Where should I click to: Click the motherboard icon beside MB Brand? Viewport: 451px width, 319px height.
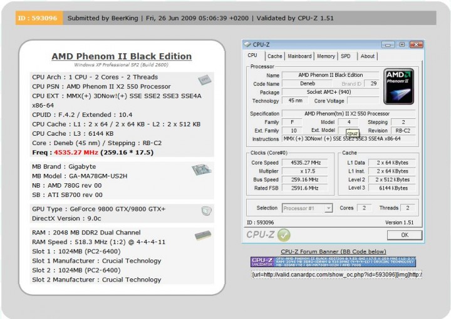tap(202, 170)
